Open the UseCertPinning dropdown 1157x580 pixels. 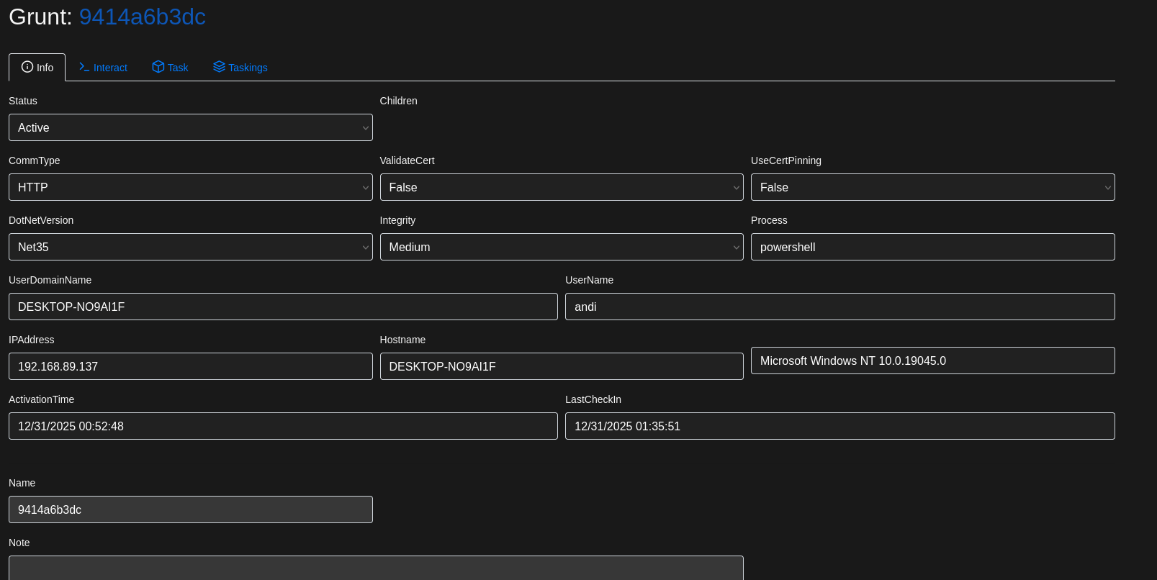[x=932, y=187]
